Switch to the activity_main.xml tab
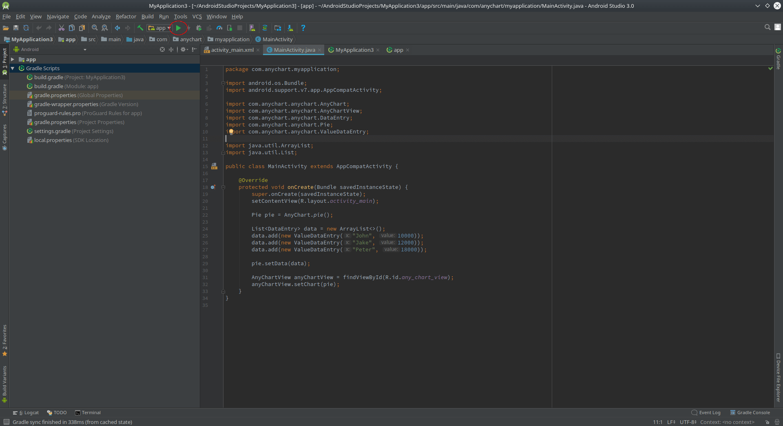The height and width of the screenshot is (426, 783). pos(232,50)
